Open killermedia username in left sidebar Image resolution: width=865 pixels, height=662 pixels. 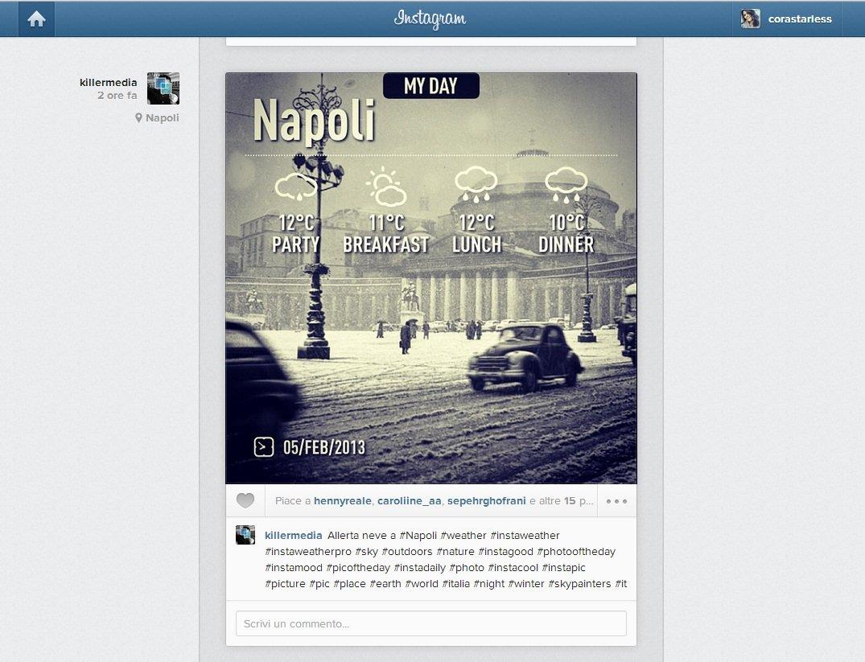click(x=108, y=83)
